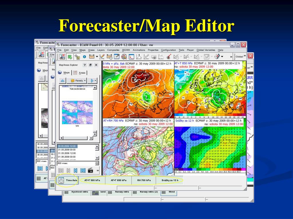The width and height of the screenshot is (293, 219).
Task: Select time step 31.05.2009 12:00
Action: [67, 153]
